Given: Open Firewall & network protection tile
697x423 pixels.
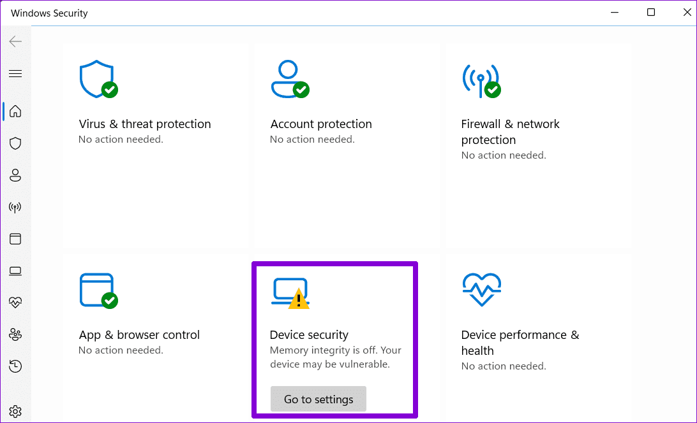Looking at the screenshot, I should [511, 132].
